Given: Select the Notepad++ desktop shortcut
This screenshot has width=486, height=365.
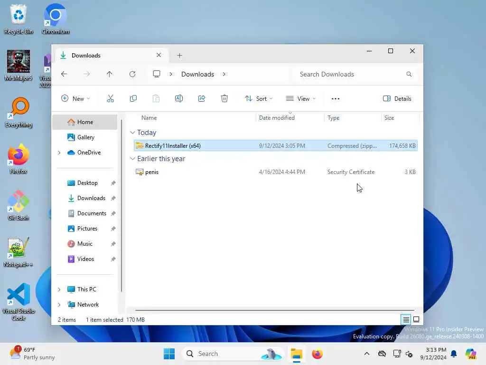Looking at the screenshot, I should pyautogui.click(x=19, y=252).
